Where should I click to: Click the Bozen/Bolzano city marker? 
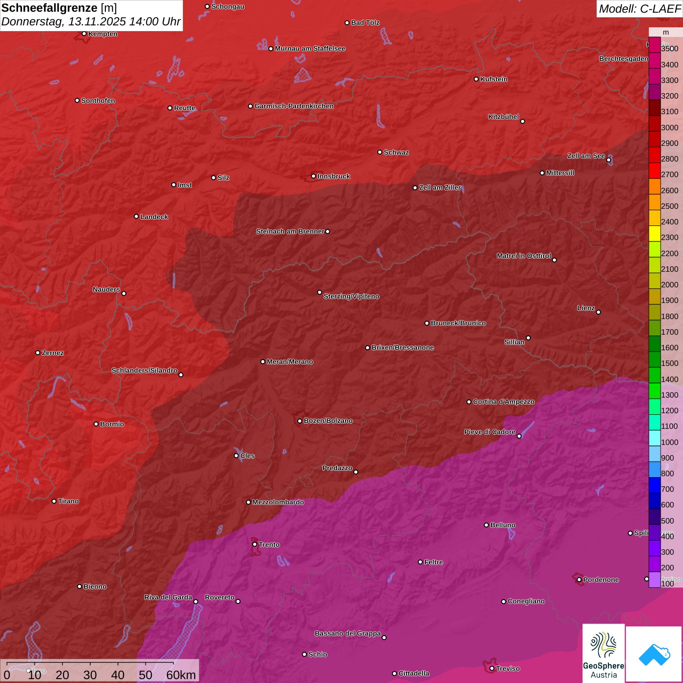point(300,421)
